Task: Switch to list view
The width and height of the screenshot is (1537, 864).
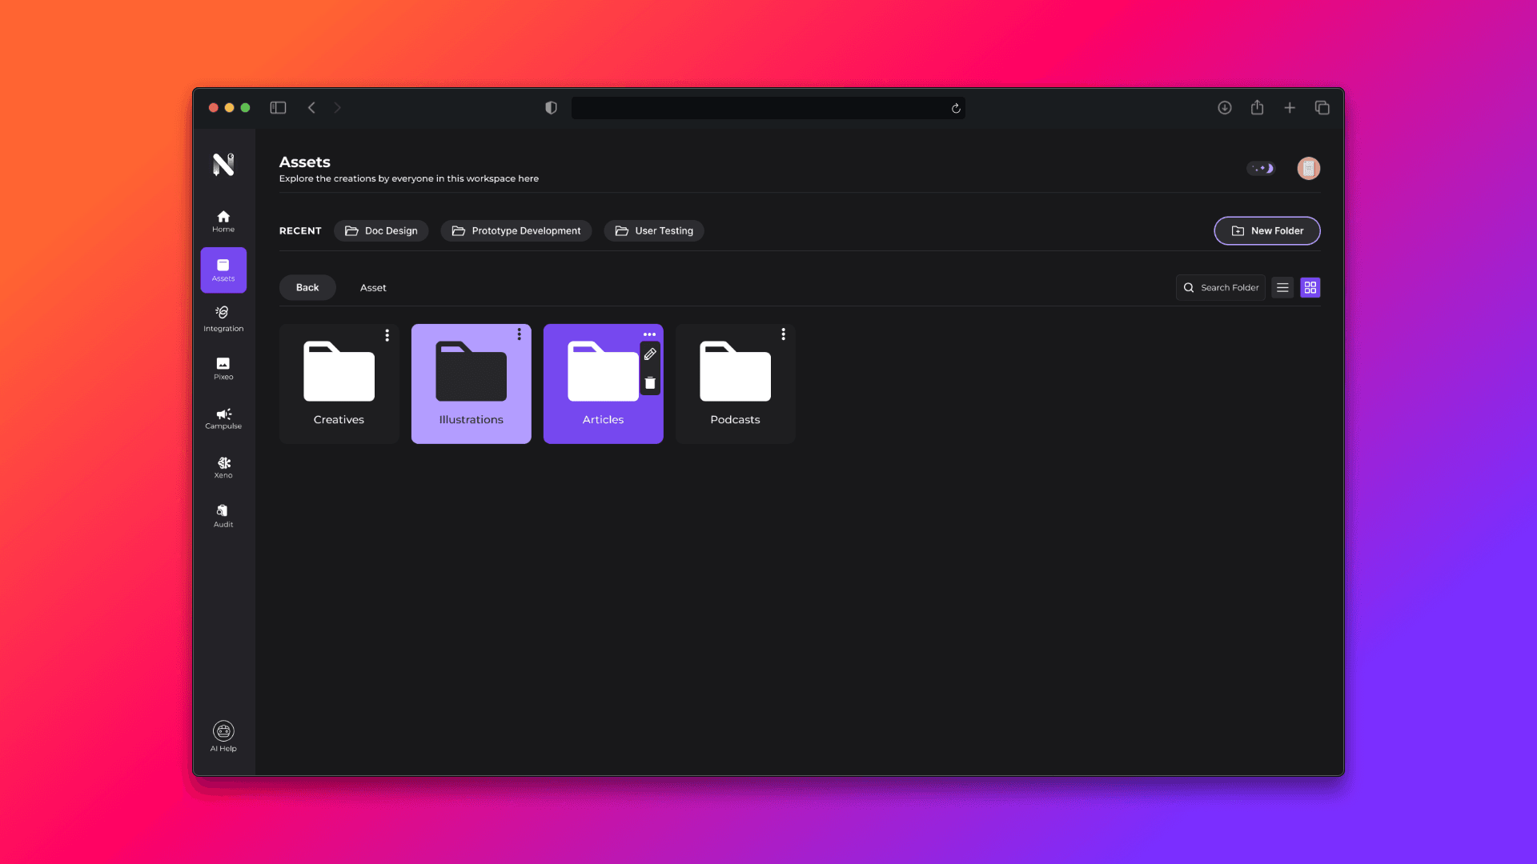Action: (x=1282, y=287)
